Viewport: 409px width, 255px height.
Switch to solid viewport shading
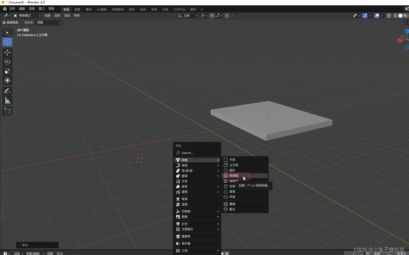[x=401, y=16]
